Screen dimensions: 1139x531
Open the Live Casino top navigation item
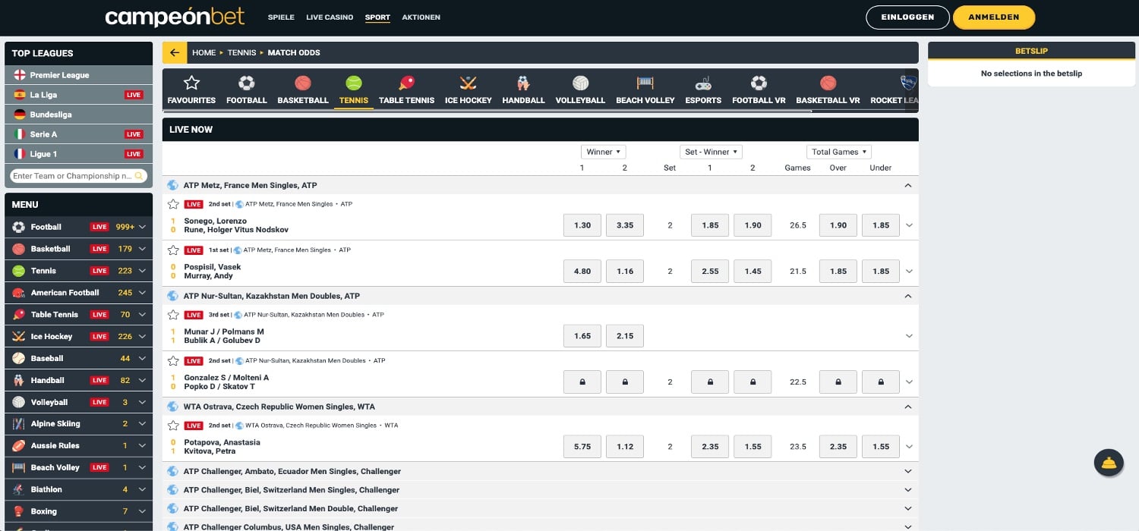pyautogui.click(x=330, y=17)
